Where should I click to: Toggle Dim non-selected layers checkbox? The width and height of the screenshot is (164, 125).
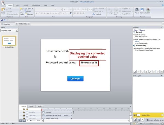(x=146, y=120)
